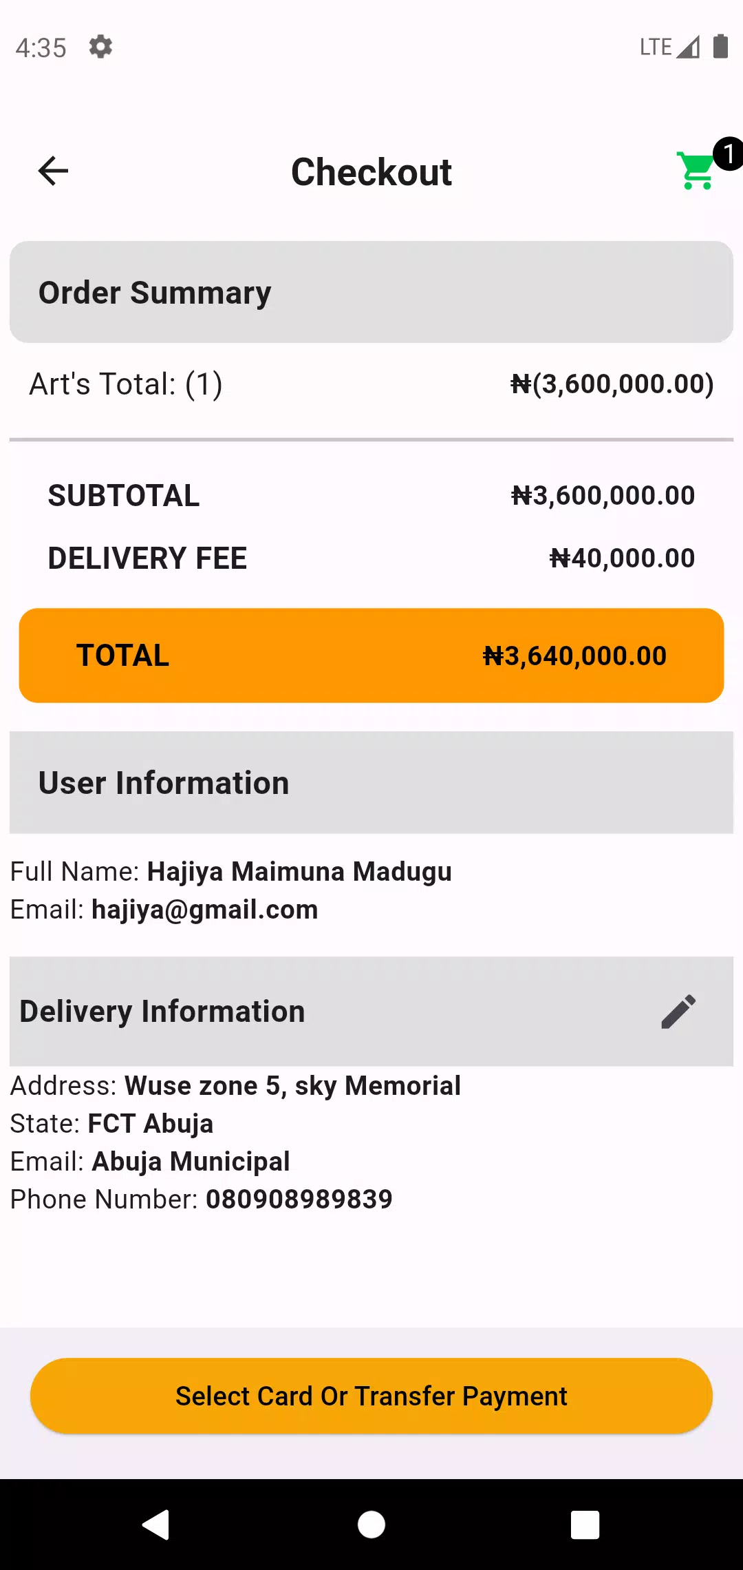Image resolution: width=743 pixels, height=1570 pixels.
Task: Select Card Or Transfer Payment
Action: point(371,1396)
